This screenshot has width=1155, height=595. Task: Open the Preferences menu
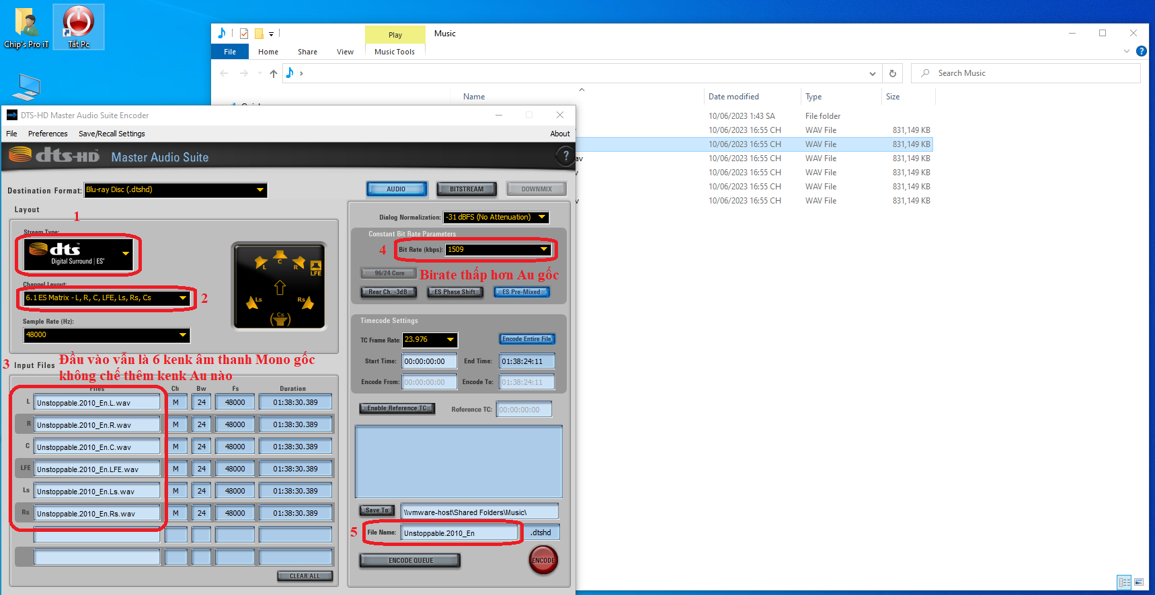click(48, 134)
